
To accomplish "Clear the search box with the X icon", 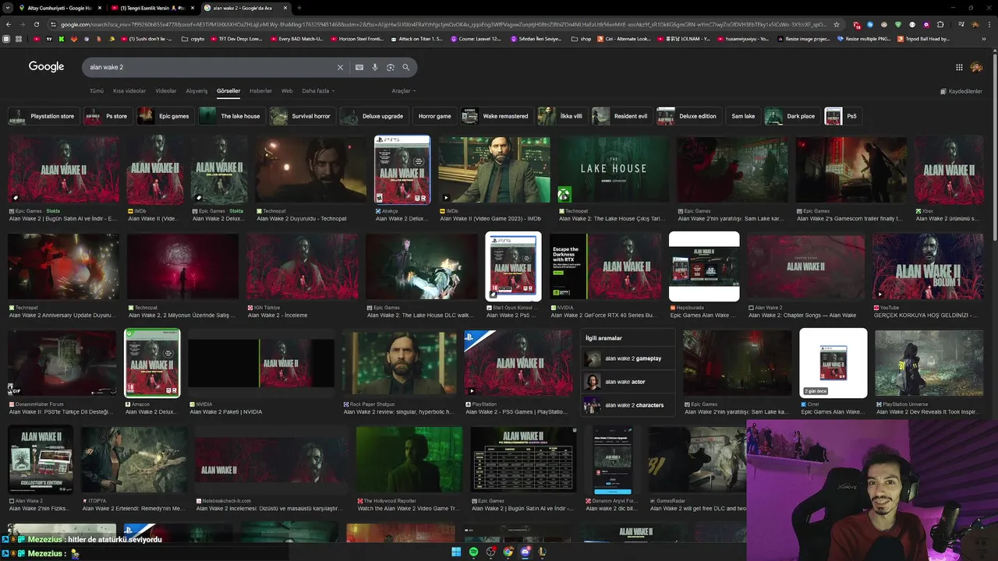I will click(x=340, y=67).
